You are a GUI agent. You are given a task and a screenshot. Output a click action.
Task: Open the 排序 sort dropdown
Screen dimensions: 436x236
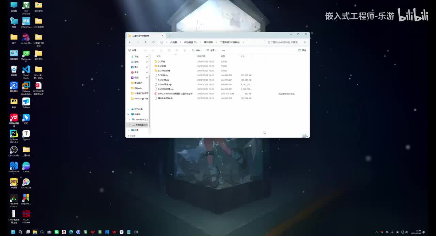coord(197,50)
